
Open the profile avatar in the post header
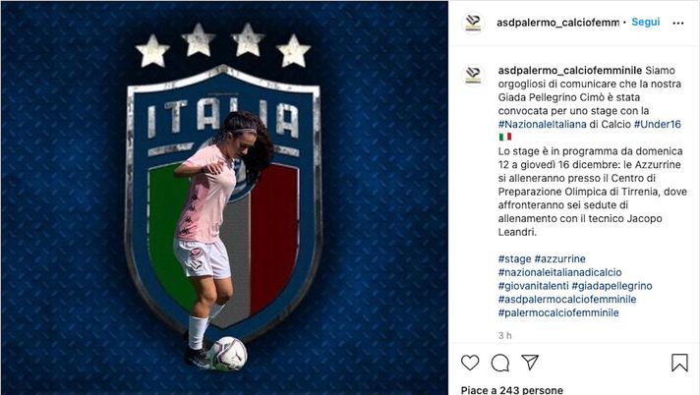[x=473, y=23]
